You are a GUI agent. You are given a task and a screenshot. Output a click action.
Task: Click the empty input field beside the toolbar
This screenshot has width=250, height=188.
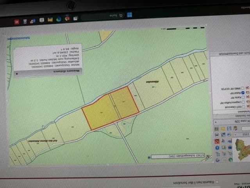tap(246, 128)
